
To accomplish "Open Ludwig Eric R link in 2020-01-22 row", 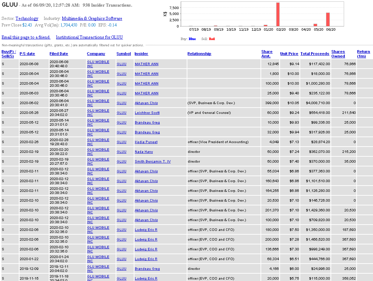I will click(146, 259).
